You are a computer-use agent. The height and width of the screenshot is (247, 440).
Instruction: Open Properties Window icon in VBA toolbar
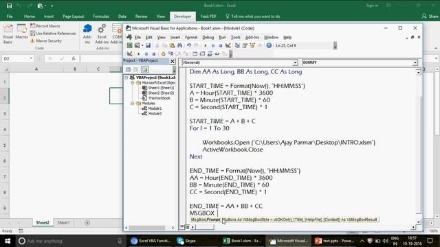tap(245, 45)
